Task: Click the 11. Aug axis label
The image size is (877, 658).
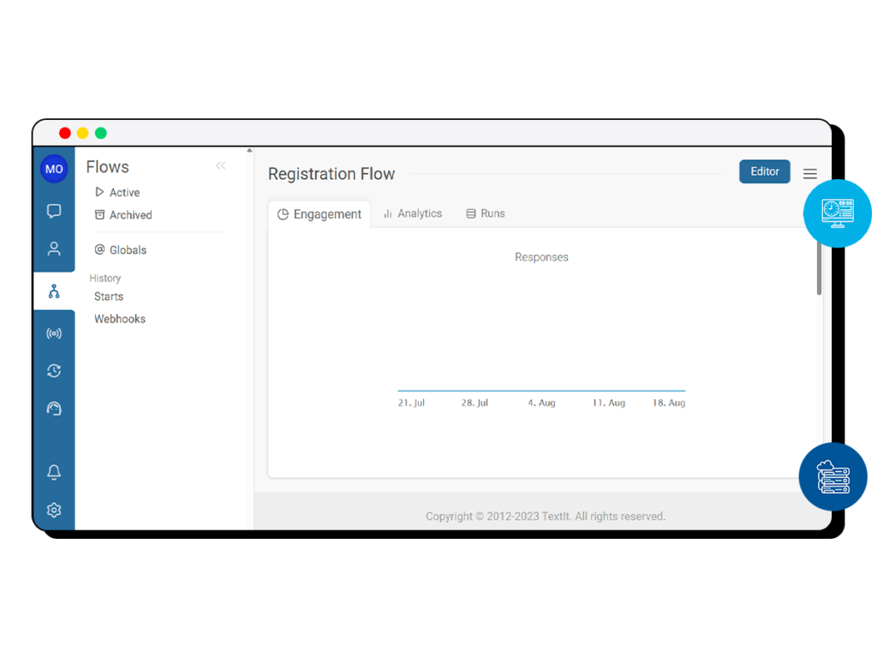Action: tap(609, 403)
